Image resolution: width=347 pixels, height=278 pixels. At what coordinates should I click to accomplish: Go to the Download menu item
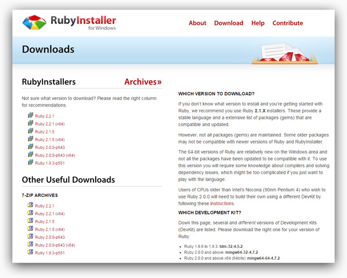(228, 23)
